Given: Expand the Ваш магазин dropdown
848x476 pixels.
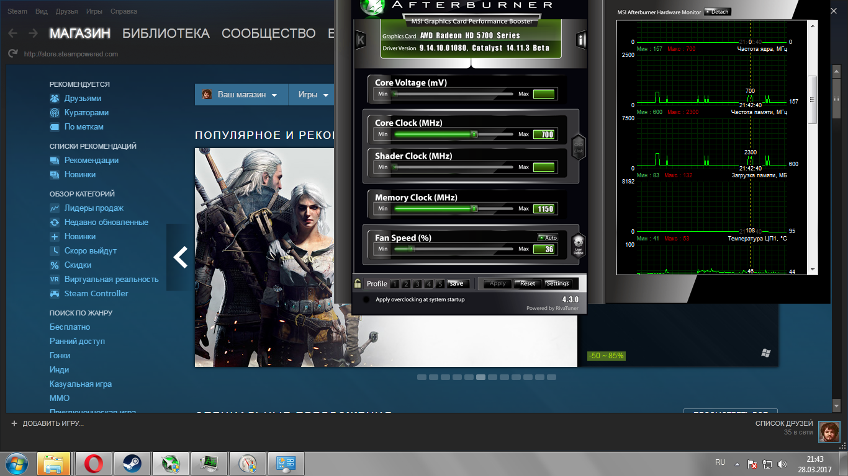Looking at the screenshot, I should [x=241, y=95].
